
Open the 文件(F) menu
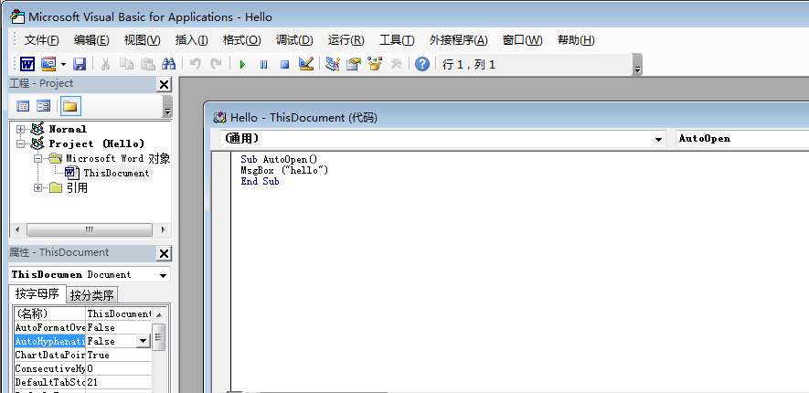coord(41,40)
